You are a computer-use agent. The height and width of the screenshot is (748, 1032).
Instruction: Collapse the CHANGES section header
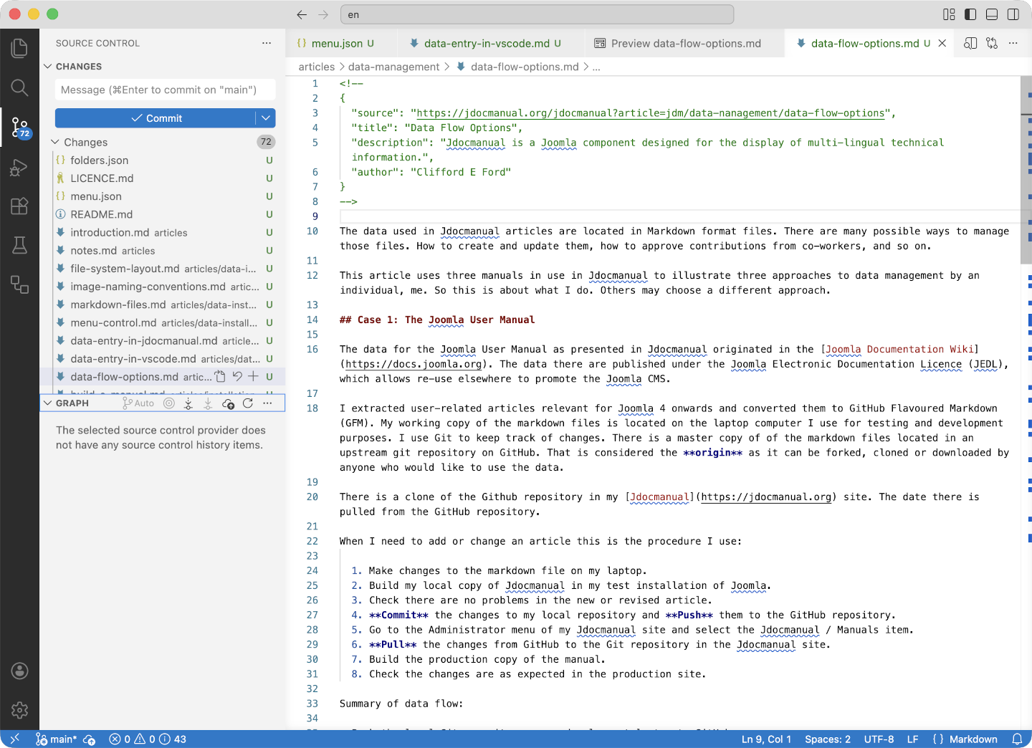coord(163,66)
